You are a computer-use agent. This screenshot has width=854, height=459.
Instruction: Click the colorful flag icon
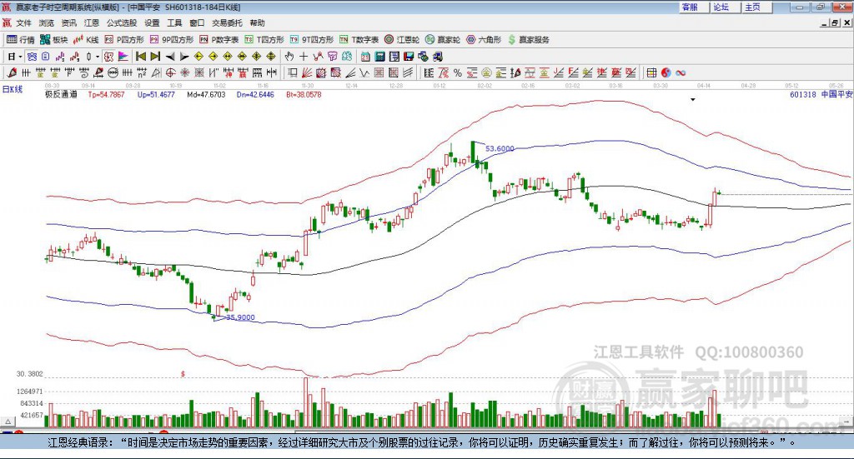click(123, 57)
